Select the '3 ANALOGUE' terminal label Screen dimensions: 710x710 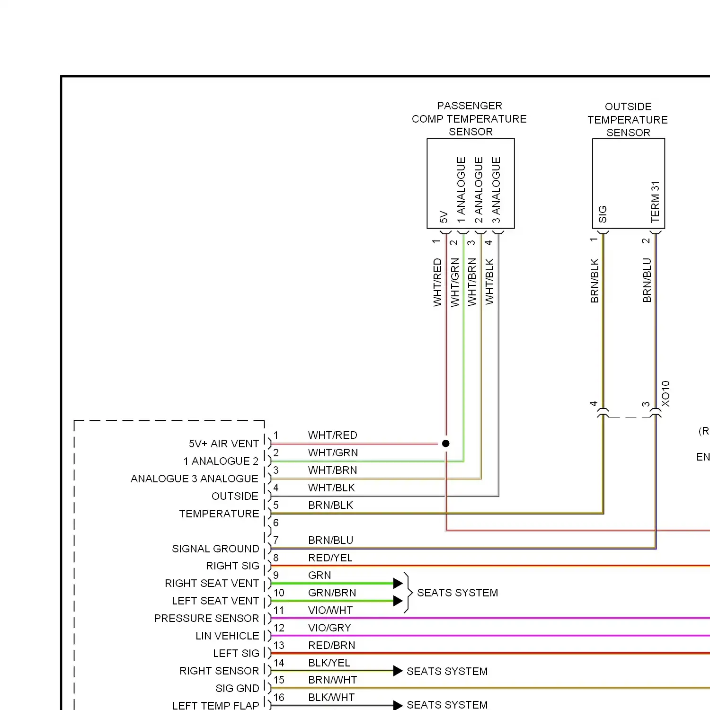pos(496,190)
